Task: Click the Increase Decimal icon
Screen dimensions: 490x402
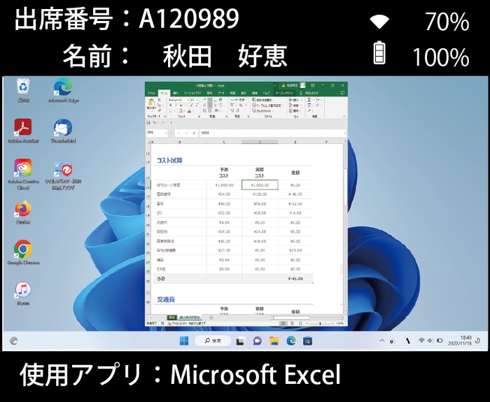Action: pyautogui.click(x=232, y=110)
